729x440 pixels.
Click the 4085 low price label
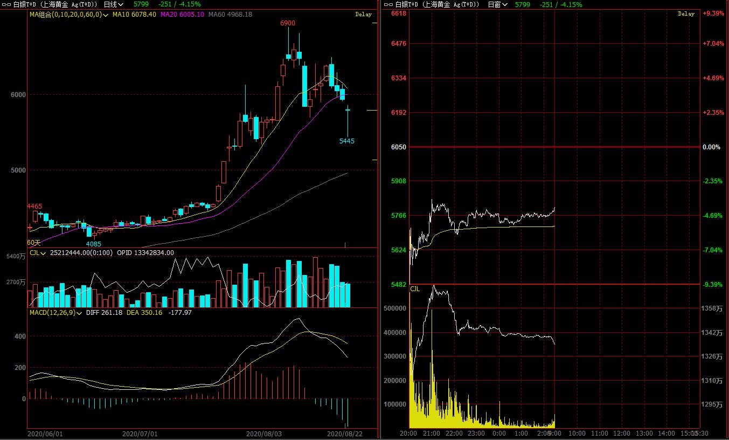tap(94, 244)
